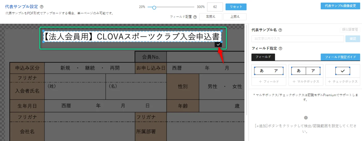Click the 左揃え alignment button
This screenshot has height=141, width=362.
click(210, 17)
